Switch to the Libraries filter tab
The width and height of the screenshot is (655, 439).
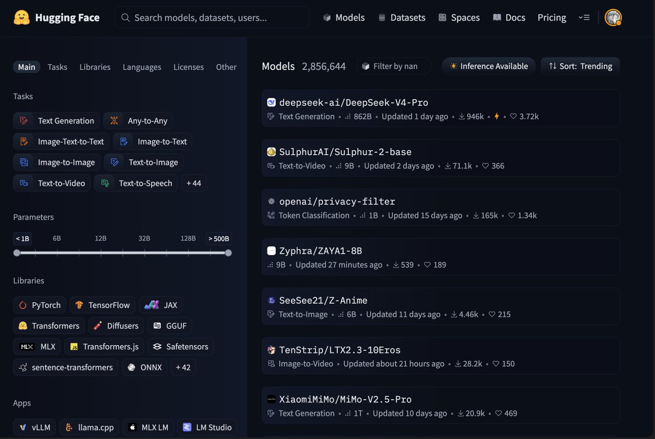point(95,67)
